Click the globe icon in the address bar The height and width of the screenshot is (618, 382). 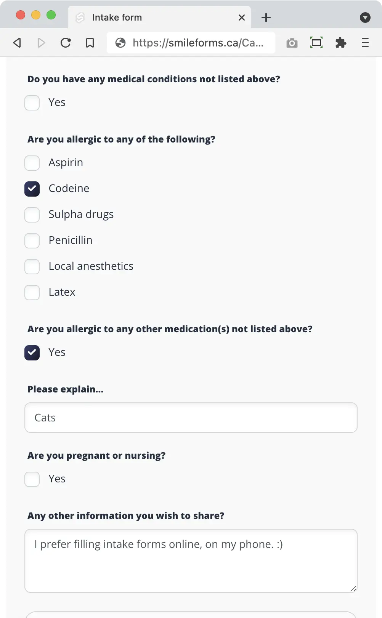[x=120, y=43]
